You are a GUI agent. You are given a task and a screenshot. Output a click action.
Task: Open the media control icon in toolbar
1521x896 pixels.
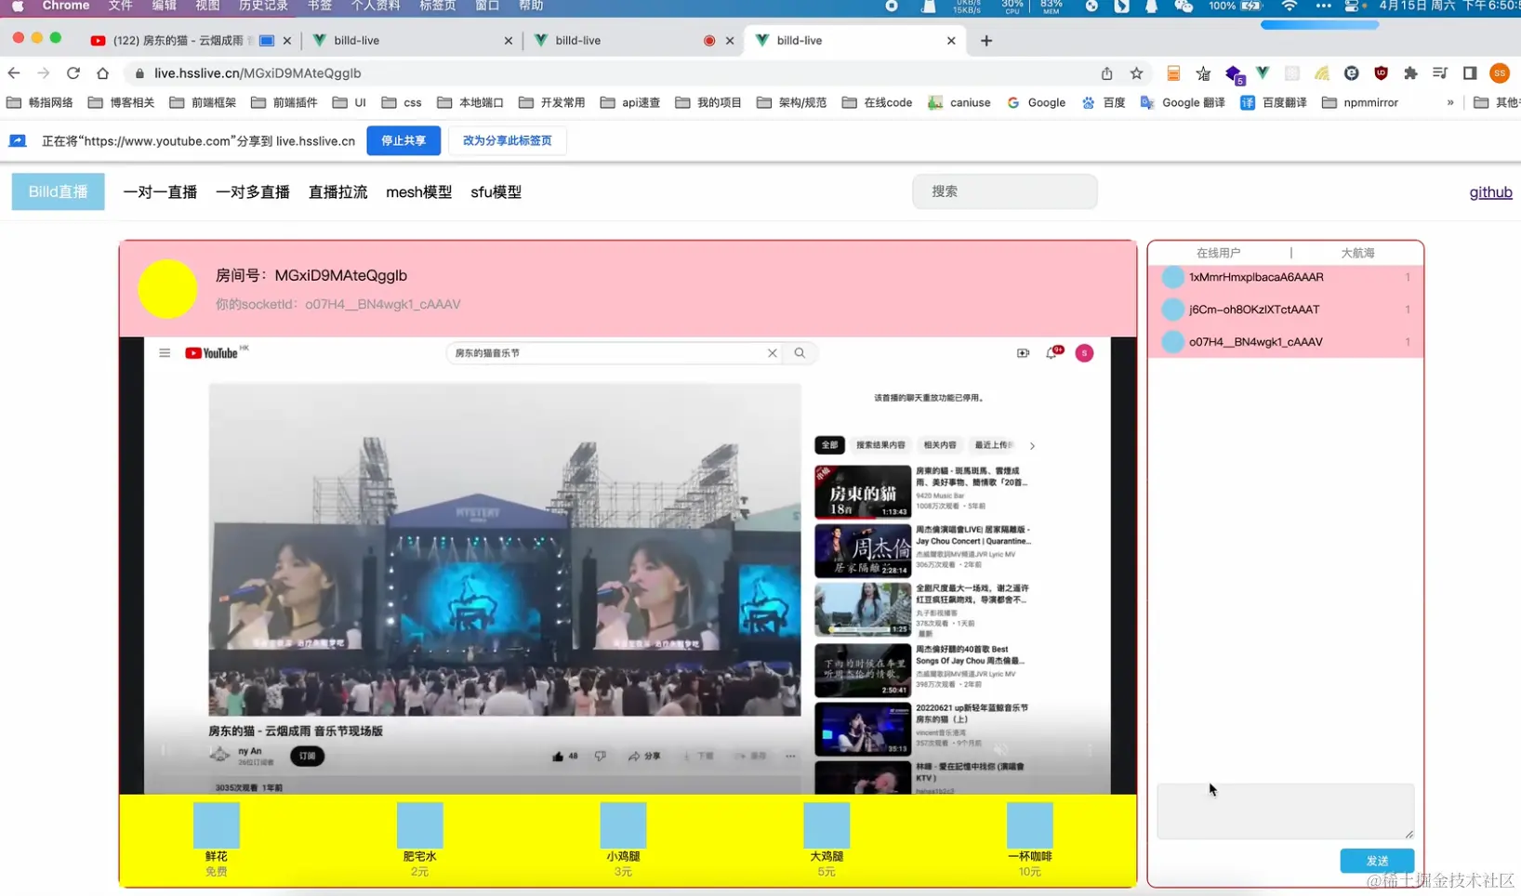pos(1440,73)
